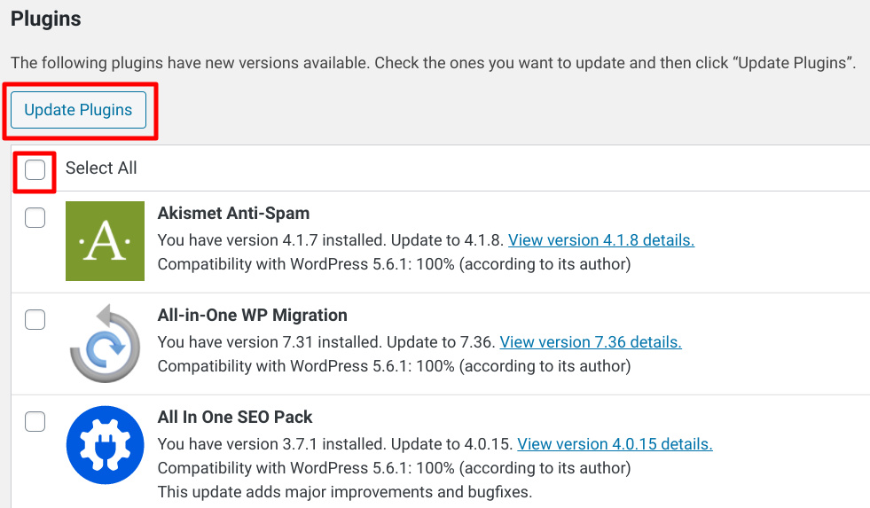Open View version 4.1.8 details link
Image resolution: width=870 pixels, height=508 pixels.
tap(601, 240)
